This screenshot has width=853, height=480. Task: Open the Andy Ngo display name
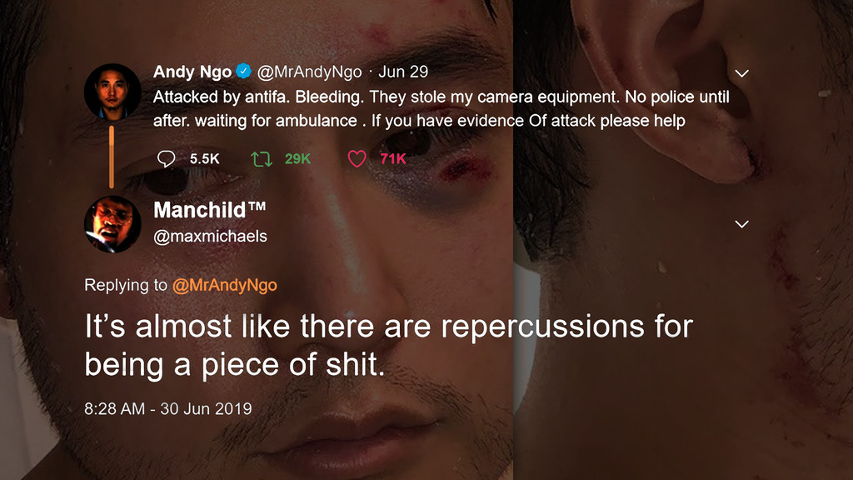[192, 72]
